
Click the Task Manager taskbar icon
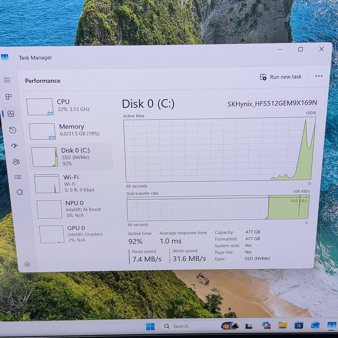coord(331,325)
